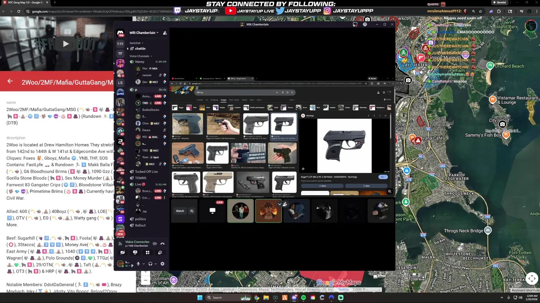Viewport: 540px width, 303px height.
Task: Open Discord User Settings gear
Action: click(x=162, y=264)
